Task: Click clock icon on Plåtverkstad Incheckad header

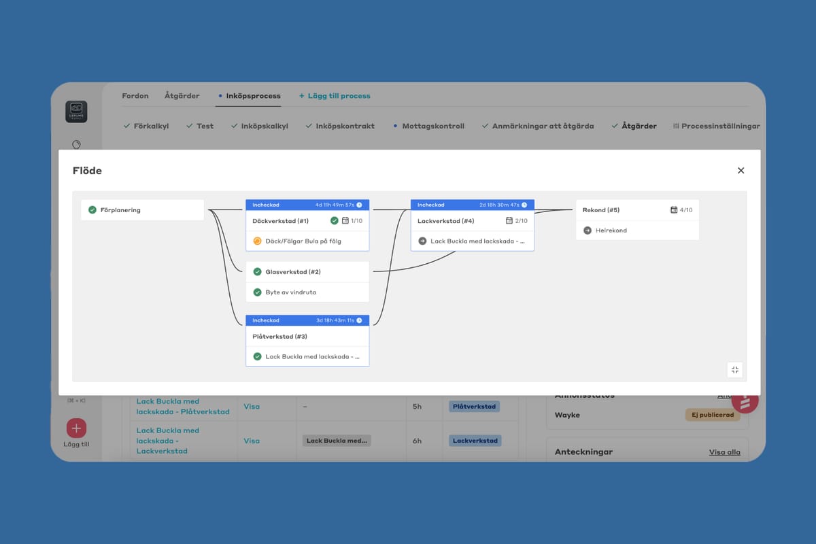Action: pos(359,320)
